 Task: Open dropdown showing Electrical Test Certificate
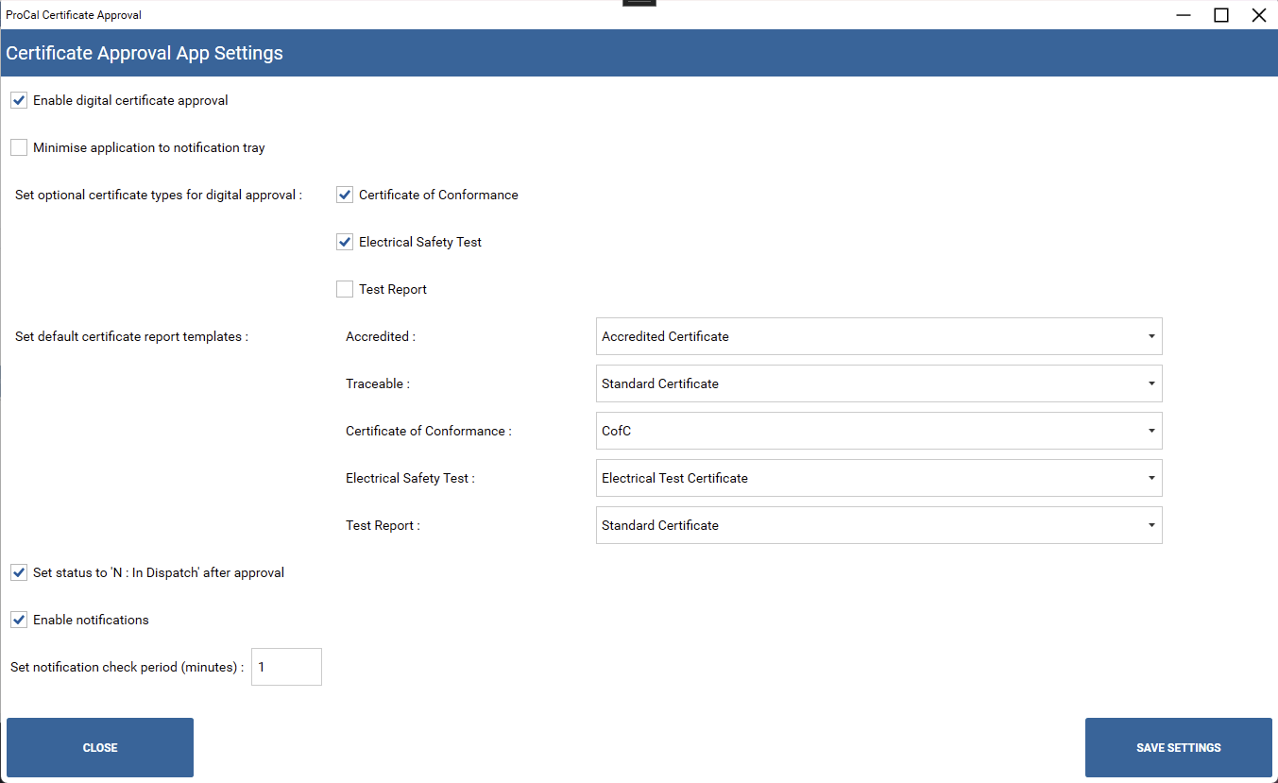(x=878, y=478)
